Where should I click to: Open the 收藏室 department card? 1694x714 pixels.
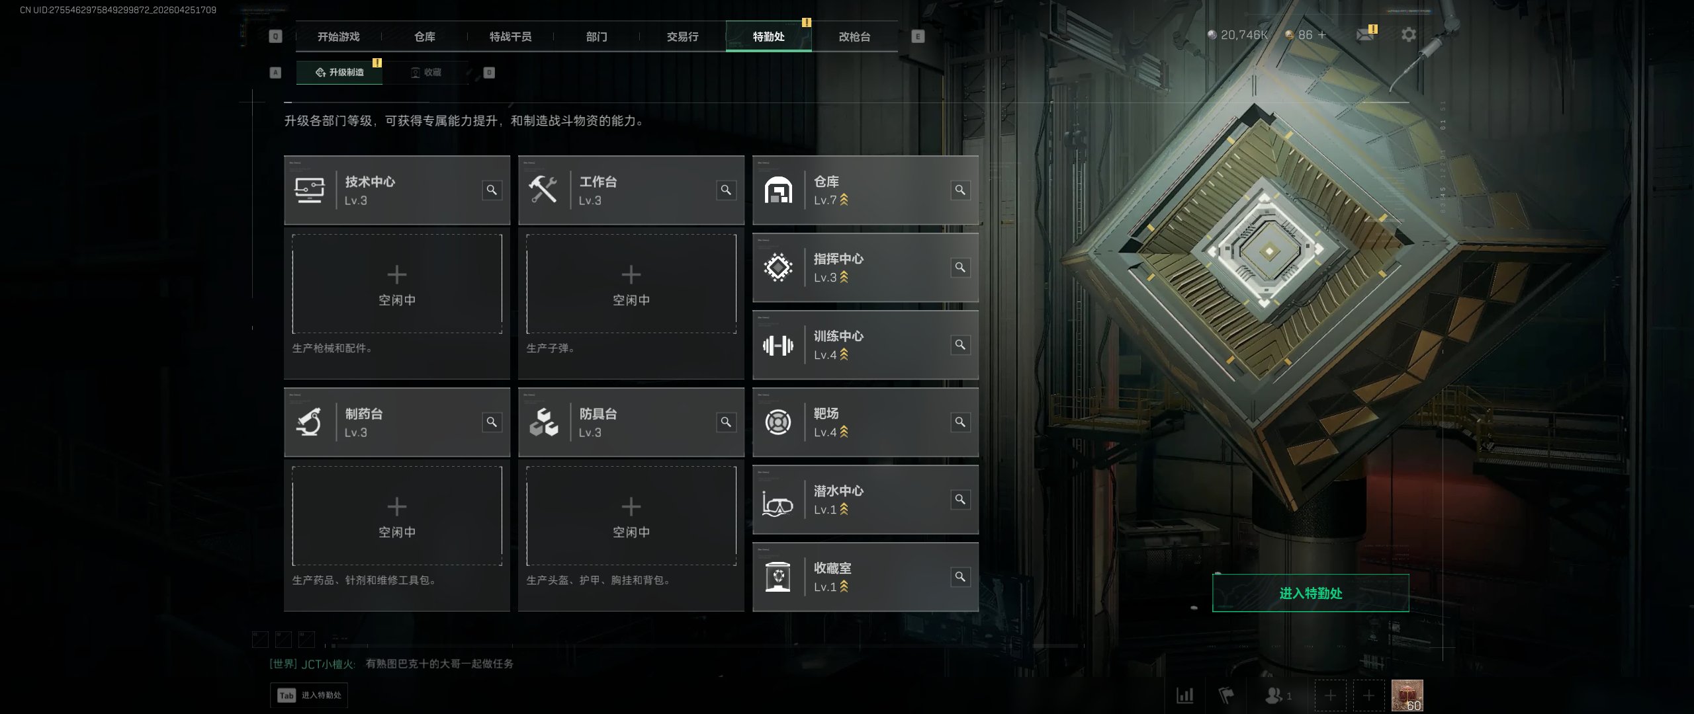tap(866, 576)
